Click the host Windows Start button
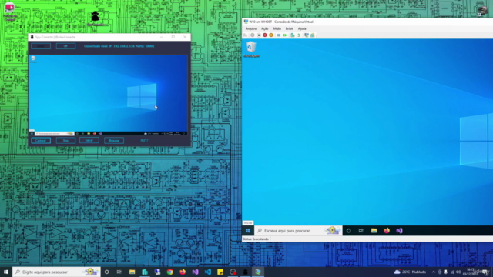The height and width of the screenshot is (277, 493). (6, 272)
